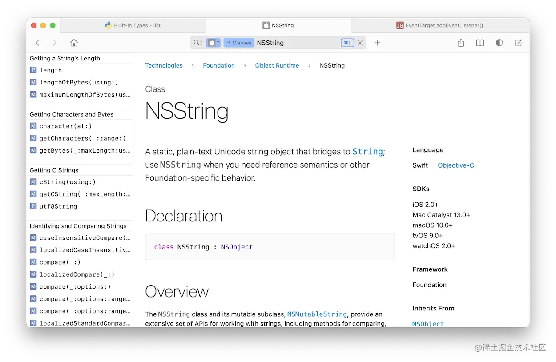Screen dimensions: 556x362
Task: Open the String link in summary
Action: pyautogui.click(x=367, y=152)
